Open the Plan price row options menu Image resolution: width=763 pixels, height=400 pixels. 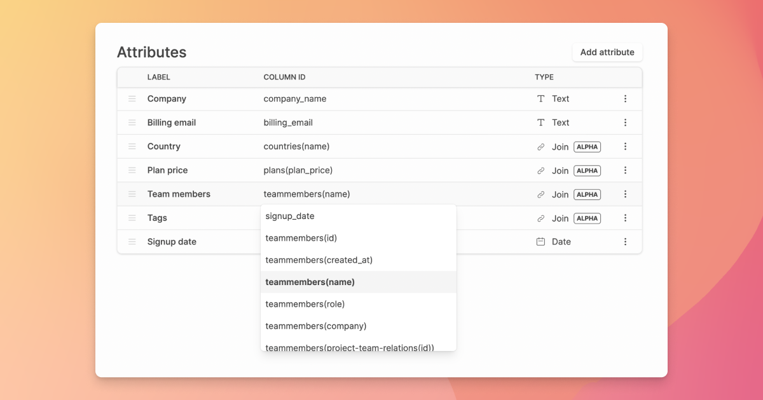click(625, 170)
